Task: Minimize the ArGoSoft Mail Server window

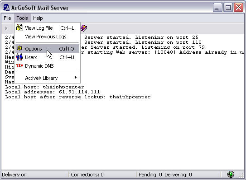Action: click(217, 7)
